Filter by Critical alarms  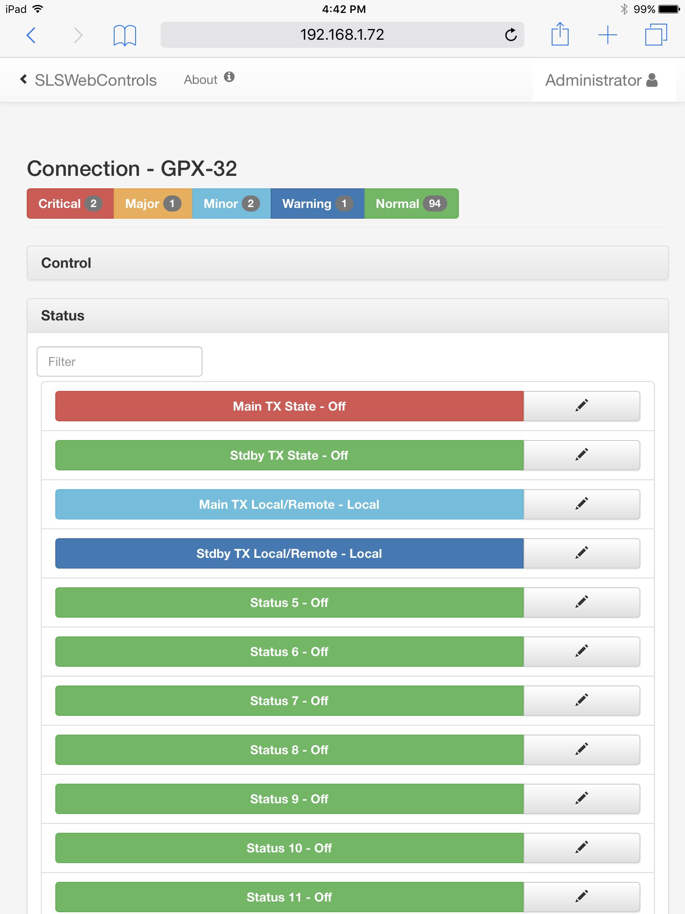click(70, 204)
